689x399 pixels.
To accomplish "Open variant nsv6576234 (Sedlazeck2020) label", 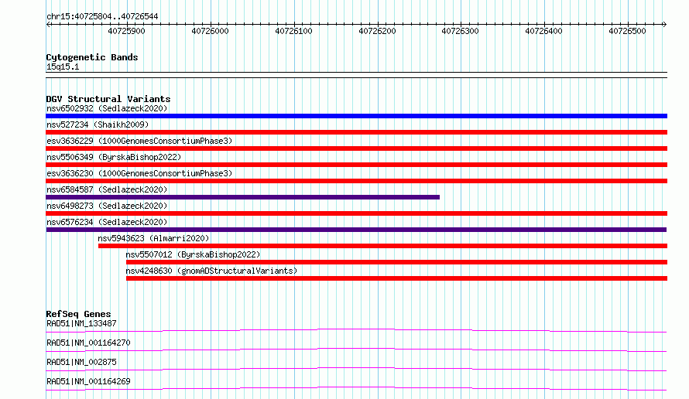I will (x=107, y=222).
